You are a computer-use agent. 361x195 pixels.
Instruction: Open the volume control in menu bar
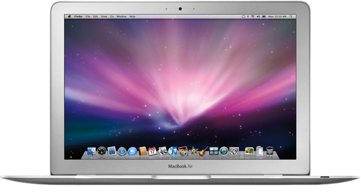[258, 16]
